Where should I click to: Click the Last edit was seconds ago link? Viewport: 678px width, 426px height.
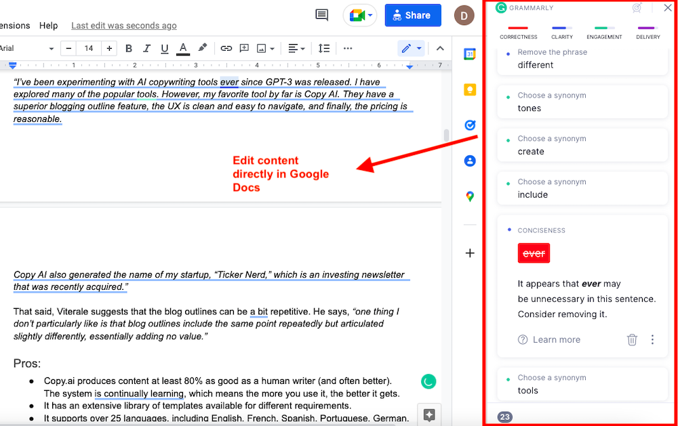point(123,26)
